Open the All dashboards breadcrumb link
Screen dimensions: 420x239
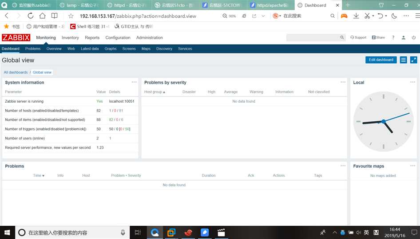[16, 73]
